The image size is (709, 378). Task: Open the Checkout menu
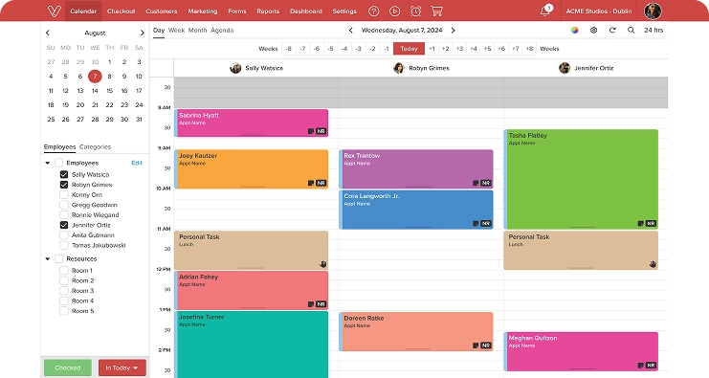pos(122,11)
